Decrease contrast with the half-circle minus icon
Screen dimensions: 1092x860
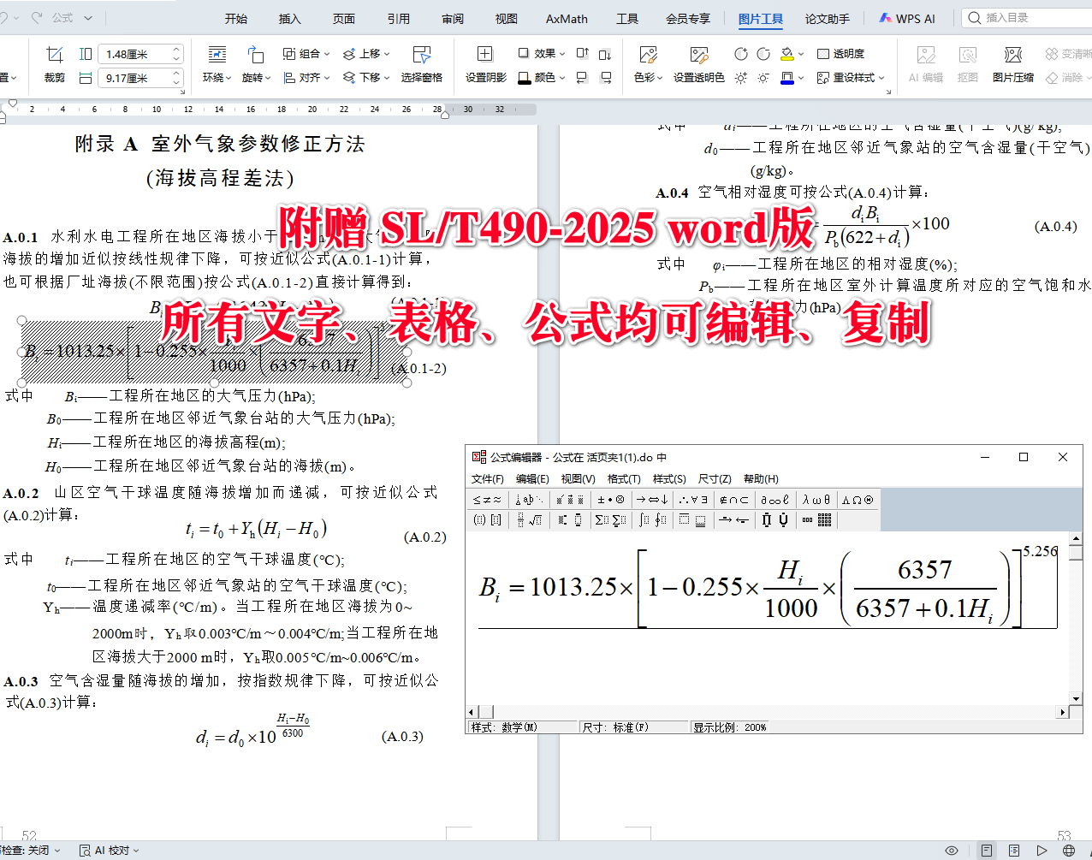[x=763, y=54]
